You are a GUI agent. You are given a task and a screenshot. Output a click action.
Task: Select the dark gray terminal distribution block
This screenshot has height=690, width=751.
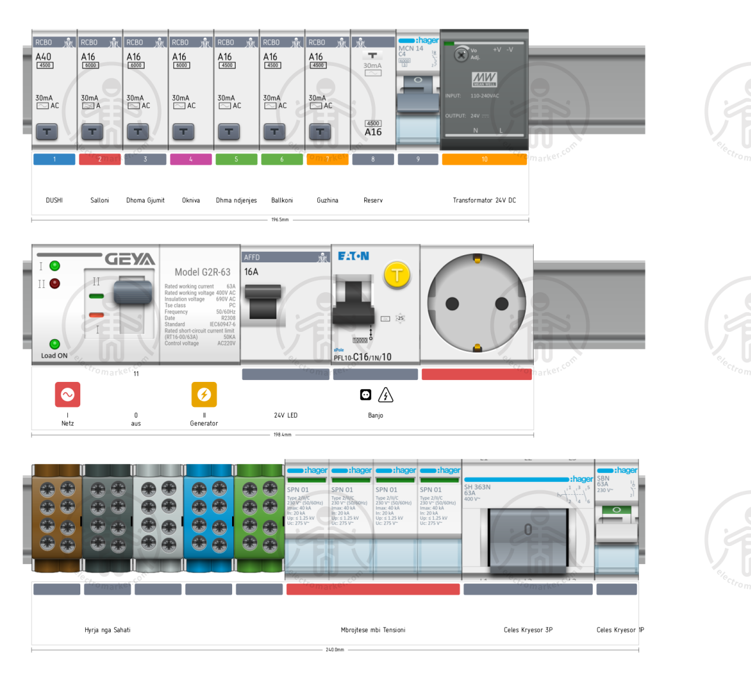tap(108, 519)
